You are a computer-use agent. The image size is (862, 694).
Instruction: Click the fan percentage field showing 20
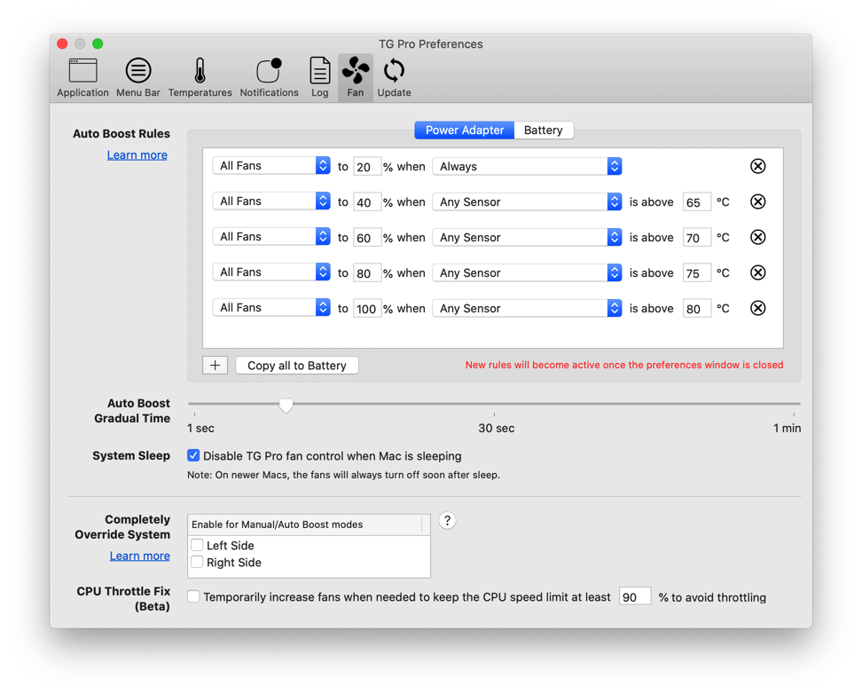(x=366, y=167)
